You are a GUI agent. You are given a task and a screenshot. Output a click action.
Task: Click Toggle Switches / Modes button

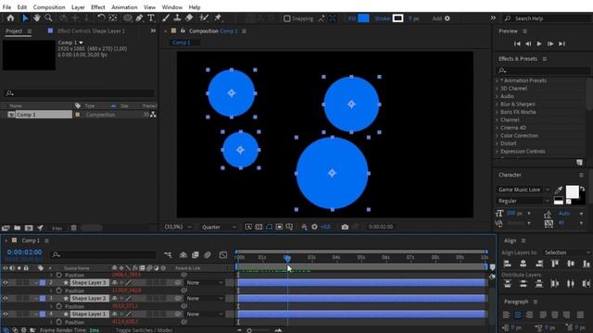click(145, 330)
